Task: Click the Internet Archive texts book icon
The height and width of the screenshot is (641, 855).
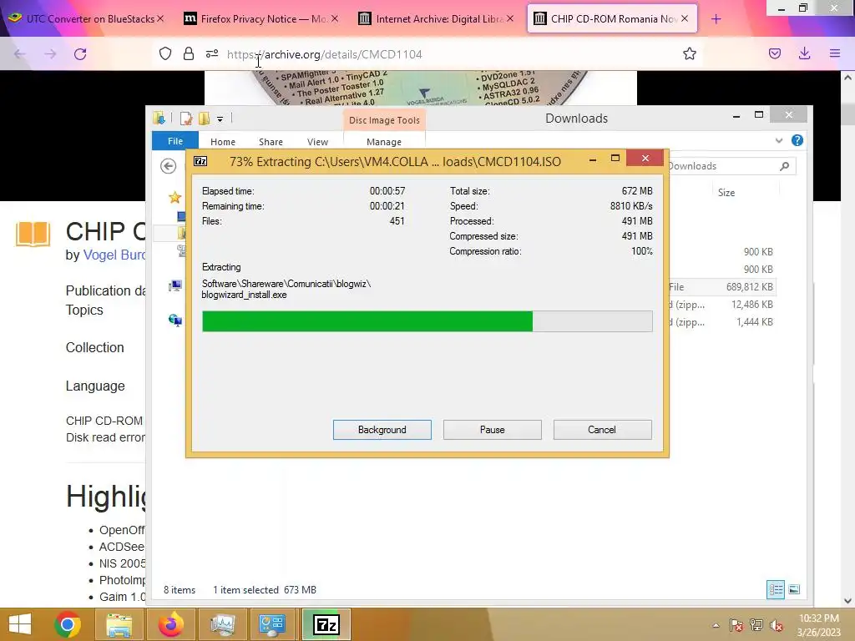Action: tap(33, 234)
